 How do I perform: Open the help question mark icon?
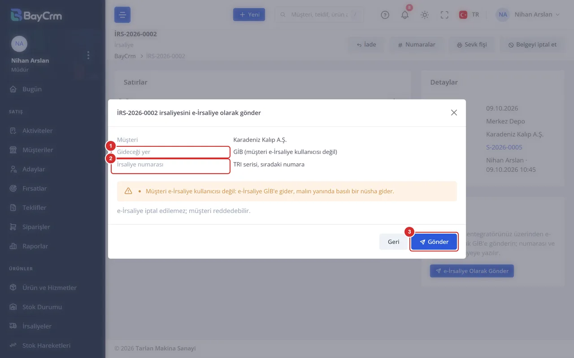[x=385, y=15]
